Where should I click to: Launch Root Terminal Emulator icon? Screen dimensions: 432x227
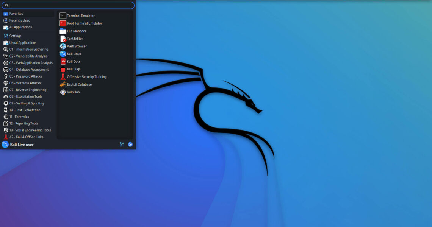click(x=63, y=23)
